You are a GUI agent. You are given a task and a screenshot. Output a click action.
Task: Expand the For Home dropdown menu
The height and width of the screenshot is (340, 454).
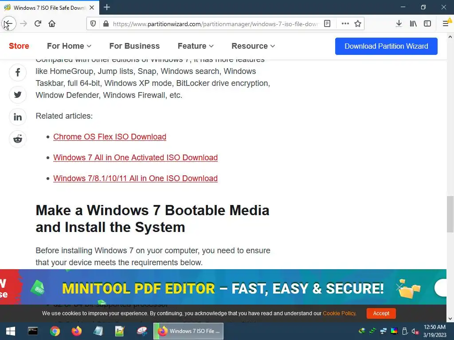click(x=69, y=46)
